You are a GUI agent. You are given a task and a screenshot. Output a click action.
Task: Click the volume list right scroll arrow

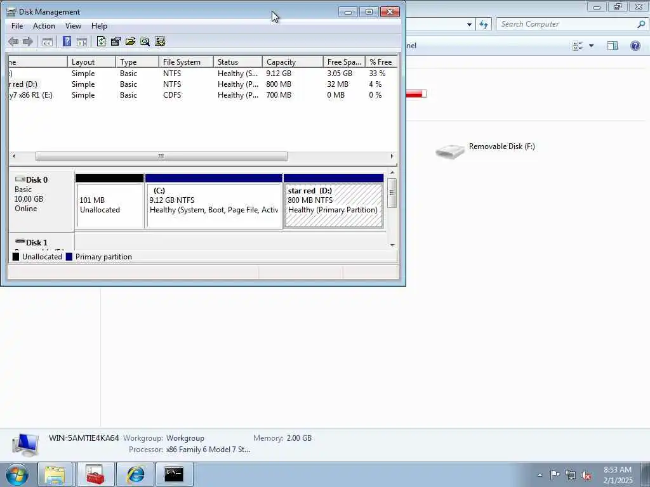(x=392, y=156)
